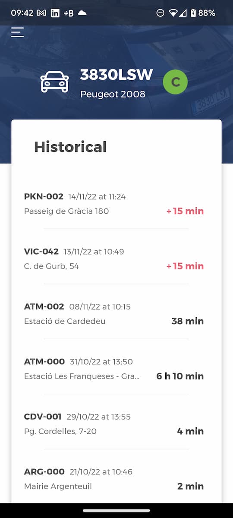Select the ATM-002 Estació de Cardedeu entry
The height and width of the screenshot is (518, 233).
point(116,314)
